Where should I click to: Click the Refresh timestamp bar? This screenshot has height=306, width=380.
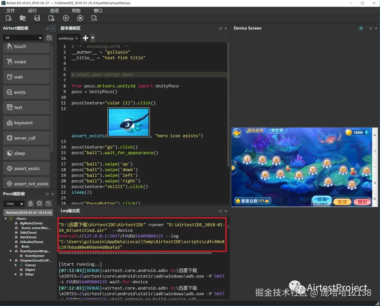pyautogui.click(x=28, y=213)
